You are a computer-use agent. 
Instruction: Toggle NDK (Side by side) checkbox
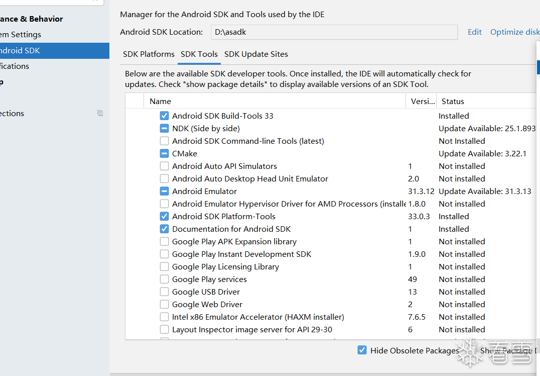164,128
